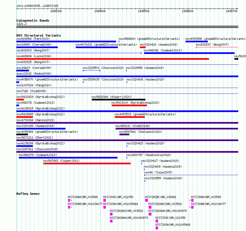Screen dimensions: 246x231
Task: Click the 149860k ruler label
Action: point(188,11)
